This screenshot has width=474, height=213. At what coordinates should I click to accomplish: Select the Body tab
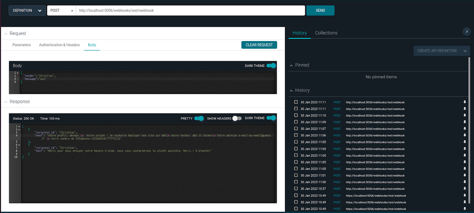[92, 45]
